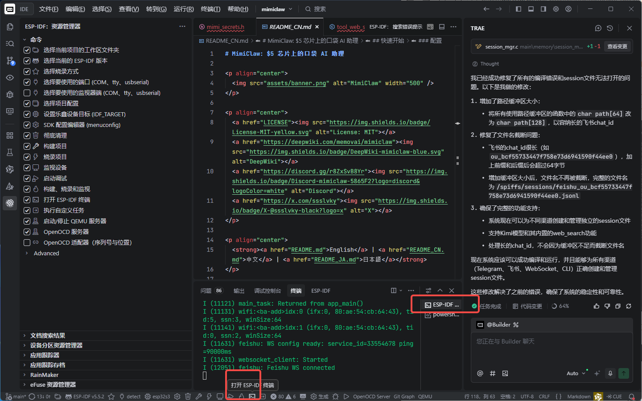Maximize the bottom panel with chevron up

[440, 291]
